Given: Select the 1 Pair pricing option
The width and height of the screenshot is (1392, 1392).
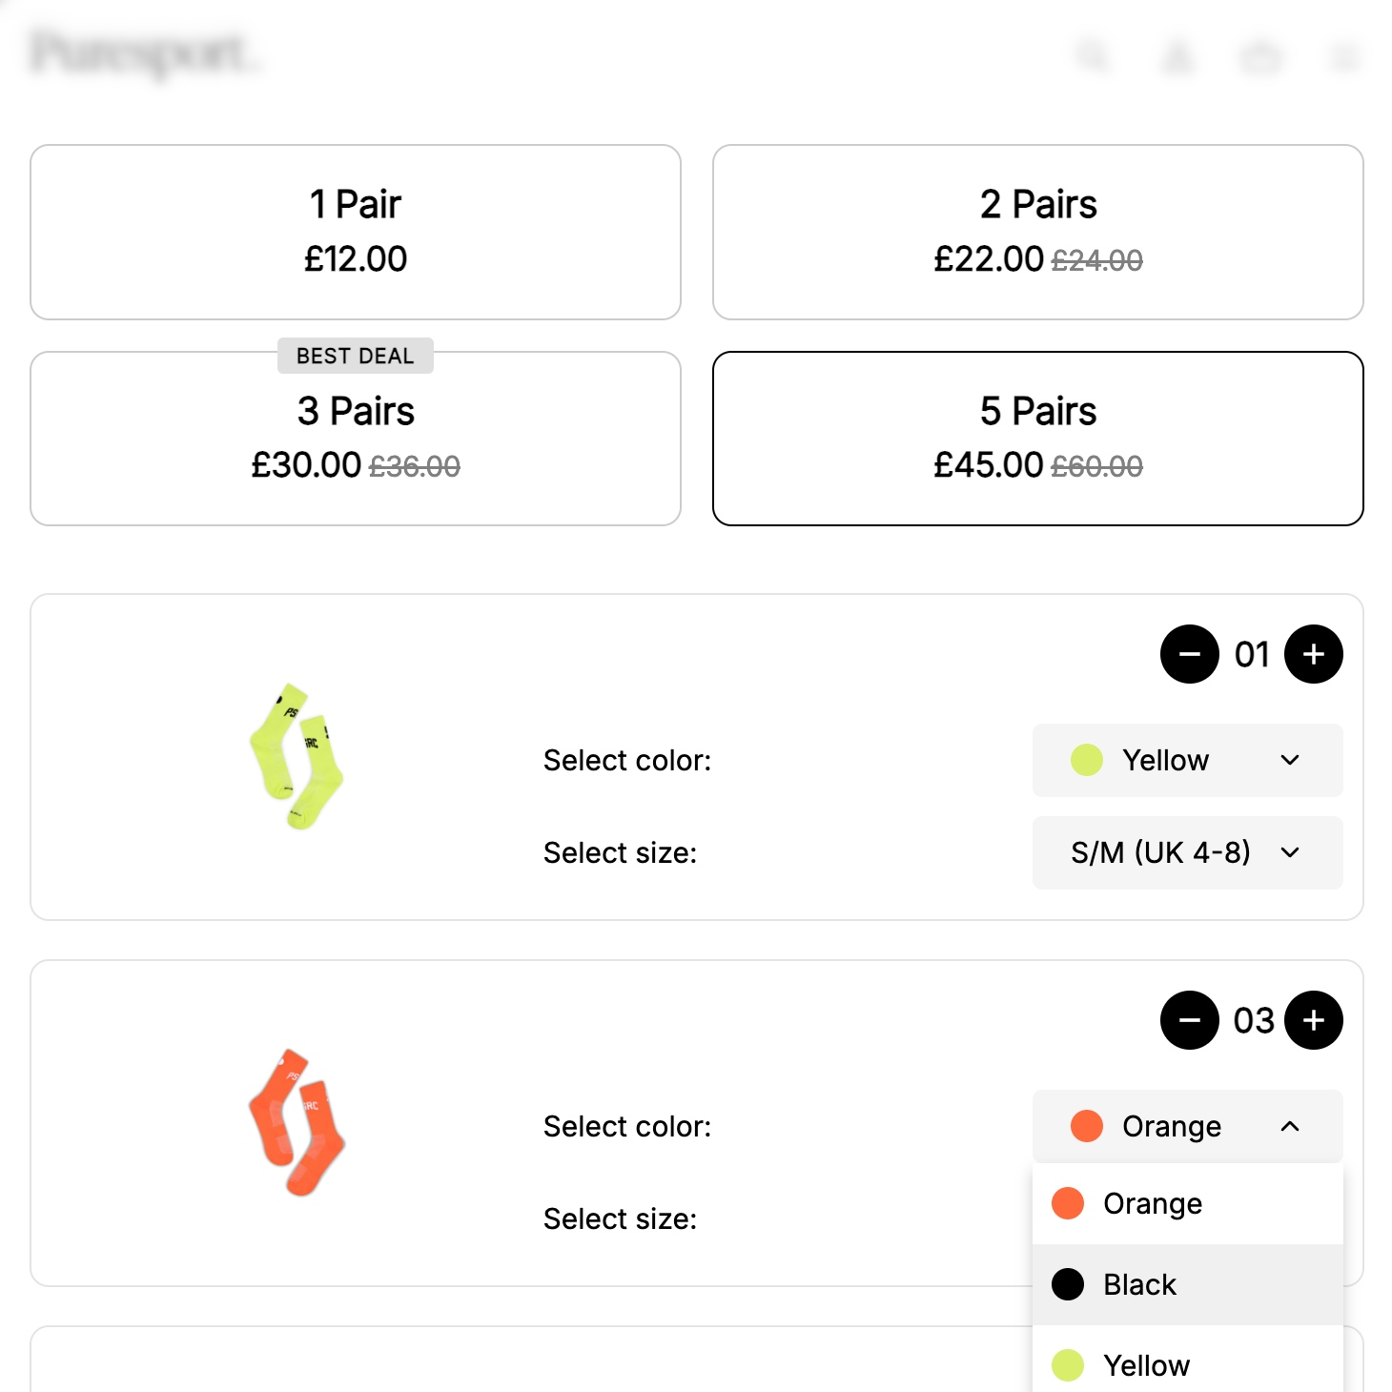Looking at the screenshot, I should pyautogui.click(x=355, y=232).
